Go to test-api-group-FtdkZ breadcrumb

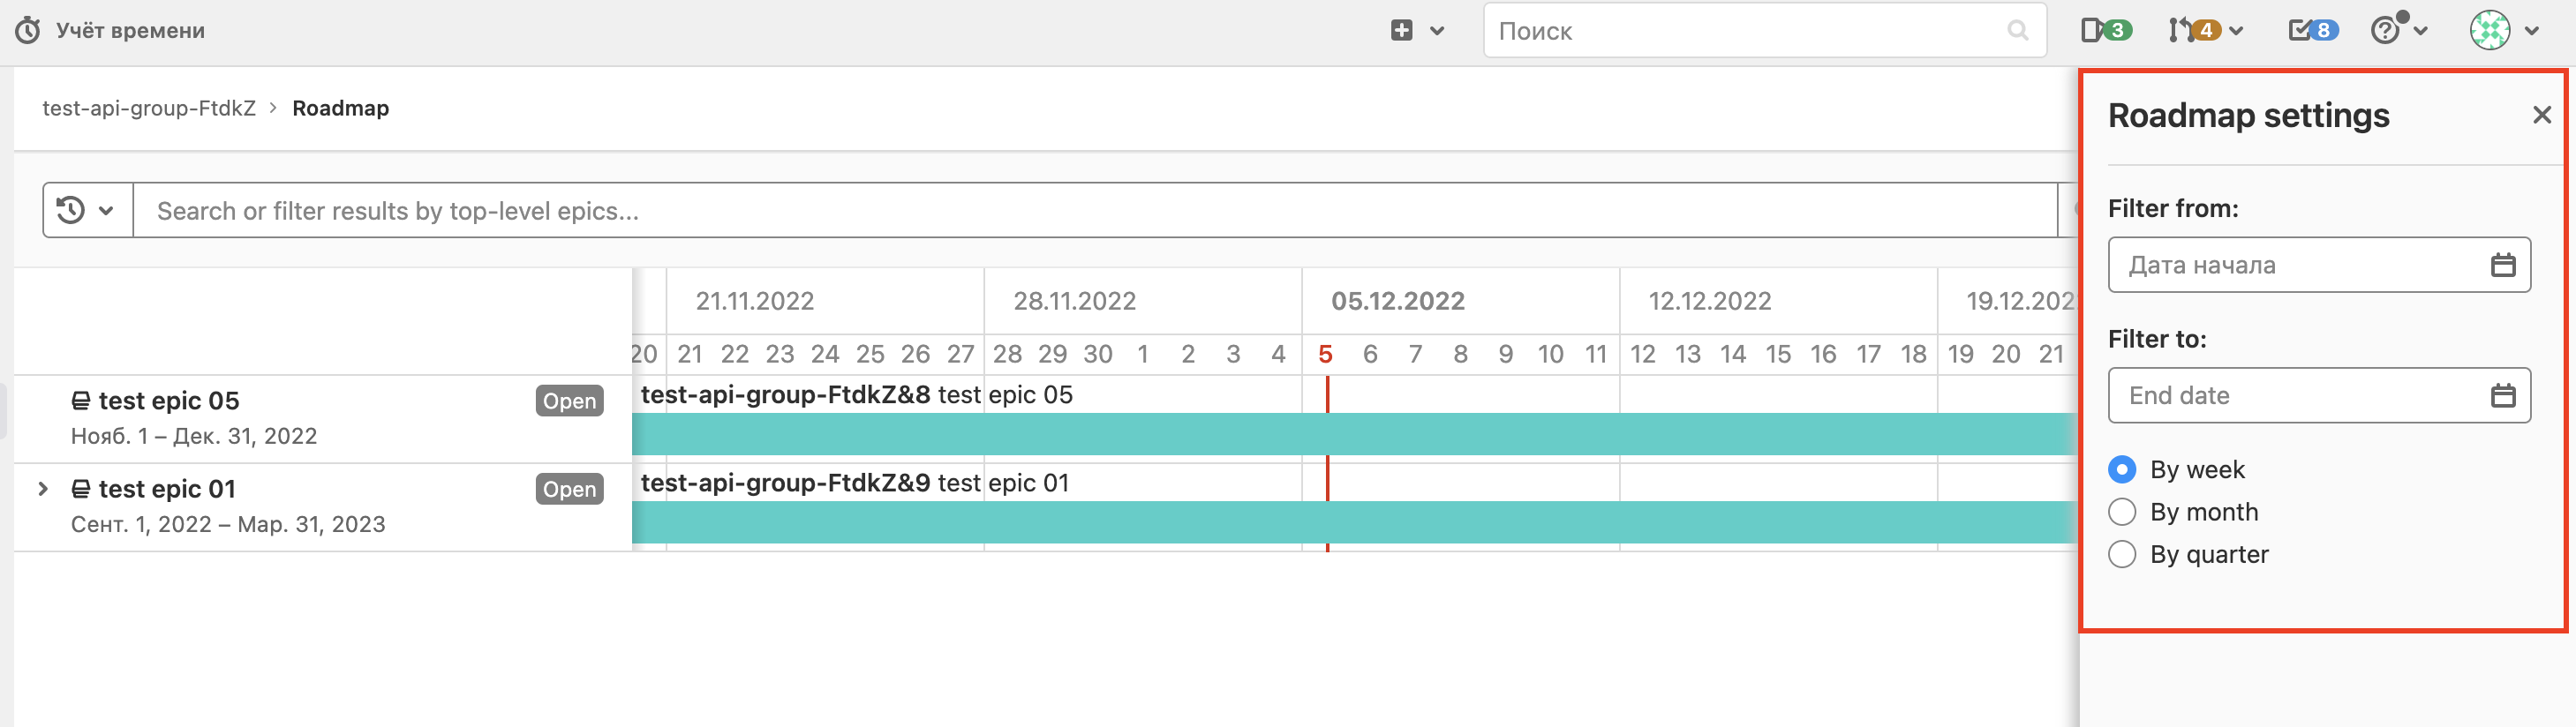(x=149, y=108)
